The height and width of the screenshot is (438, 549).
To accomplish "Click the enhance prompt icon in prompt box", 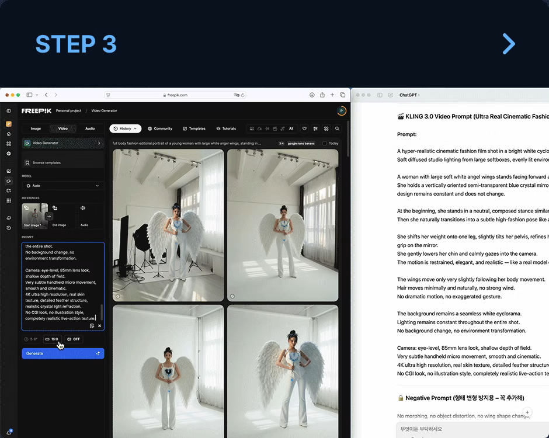I will pos(92,326).
